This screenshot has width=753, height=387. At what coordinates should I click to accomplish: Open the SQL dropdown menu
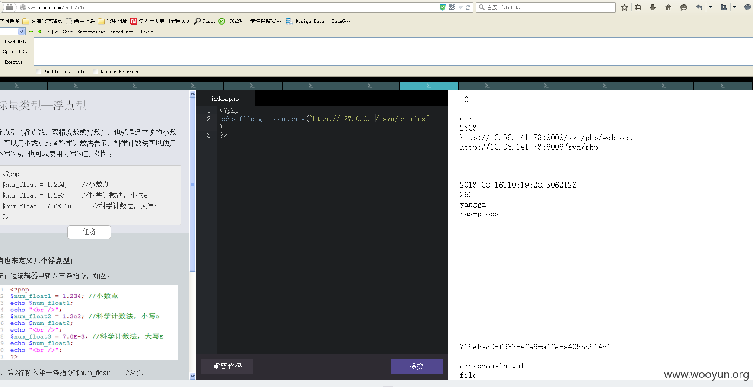coord(52,32)
